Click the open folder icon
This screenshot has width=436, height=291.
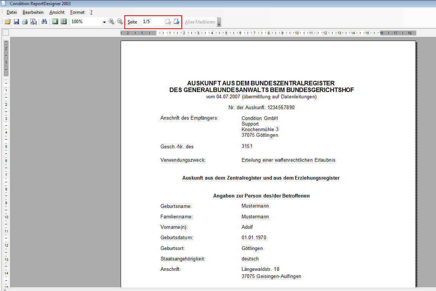(7, 22)
